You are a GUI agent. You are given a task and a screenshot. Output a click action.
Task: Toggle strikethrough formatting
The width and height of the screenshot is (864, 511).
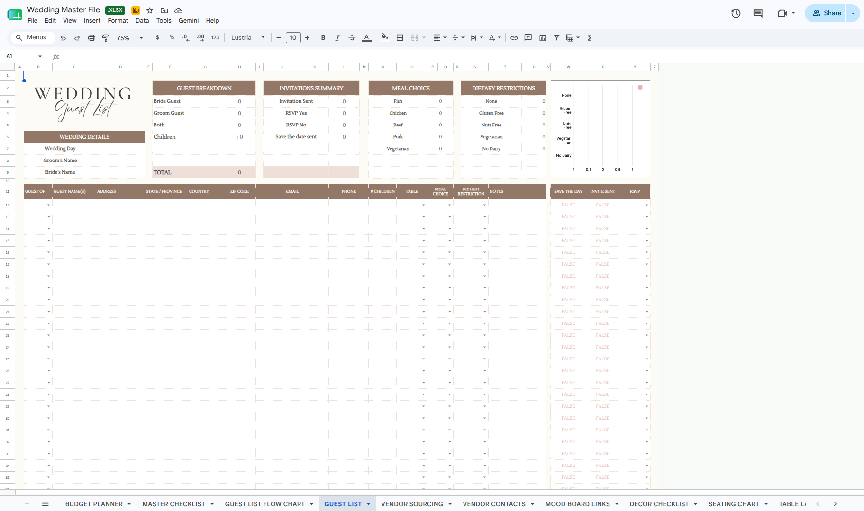click(352, 38)
